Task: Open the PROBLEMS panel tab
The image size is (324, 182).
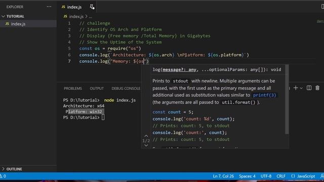Action: pyautogui.click(x=73, y=88)
